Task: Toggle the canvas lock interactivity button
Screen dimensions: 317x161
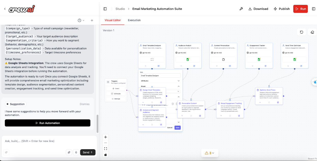Action: pos(106,155)
